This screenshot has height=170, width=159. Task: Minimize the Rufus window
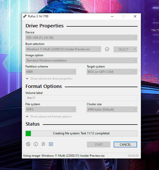click(x=112, y=16)
